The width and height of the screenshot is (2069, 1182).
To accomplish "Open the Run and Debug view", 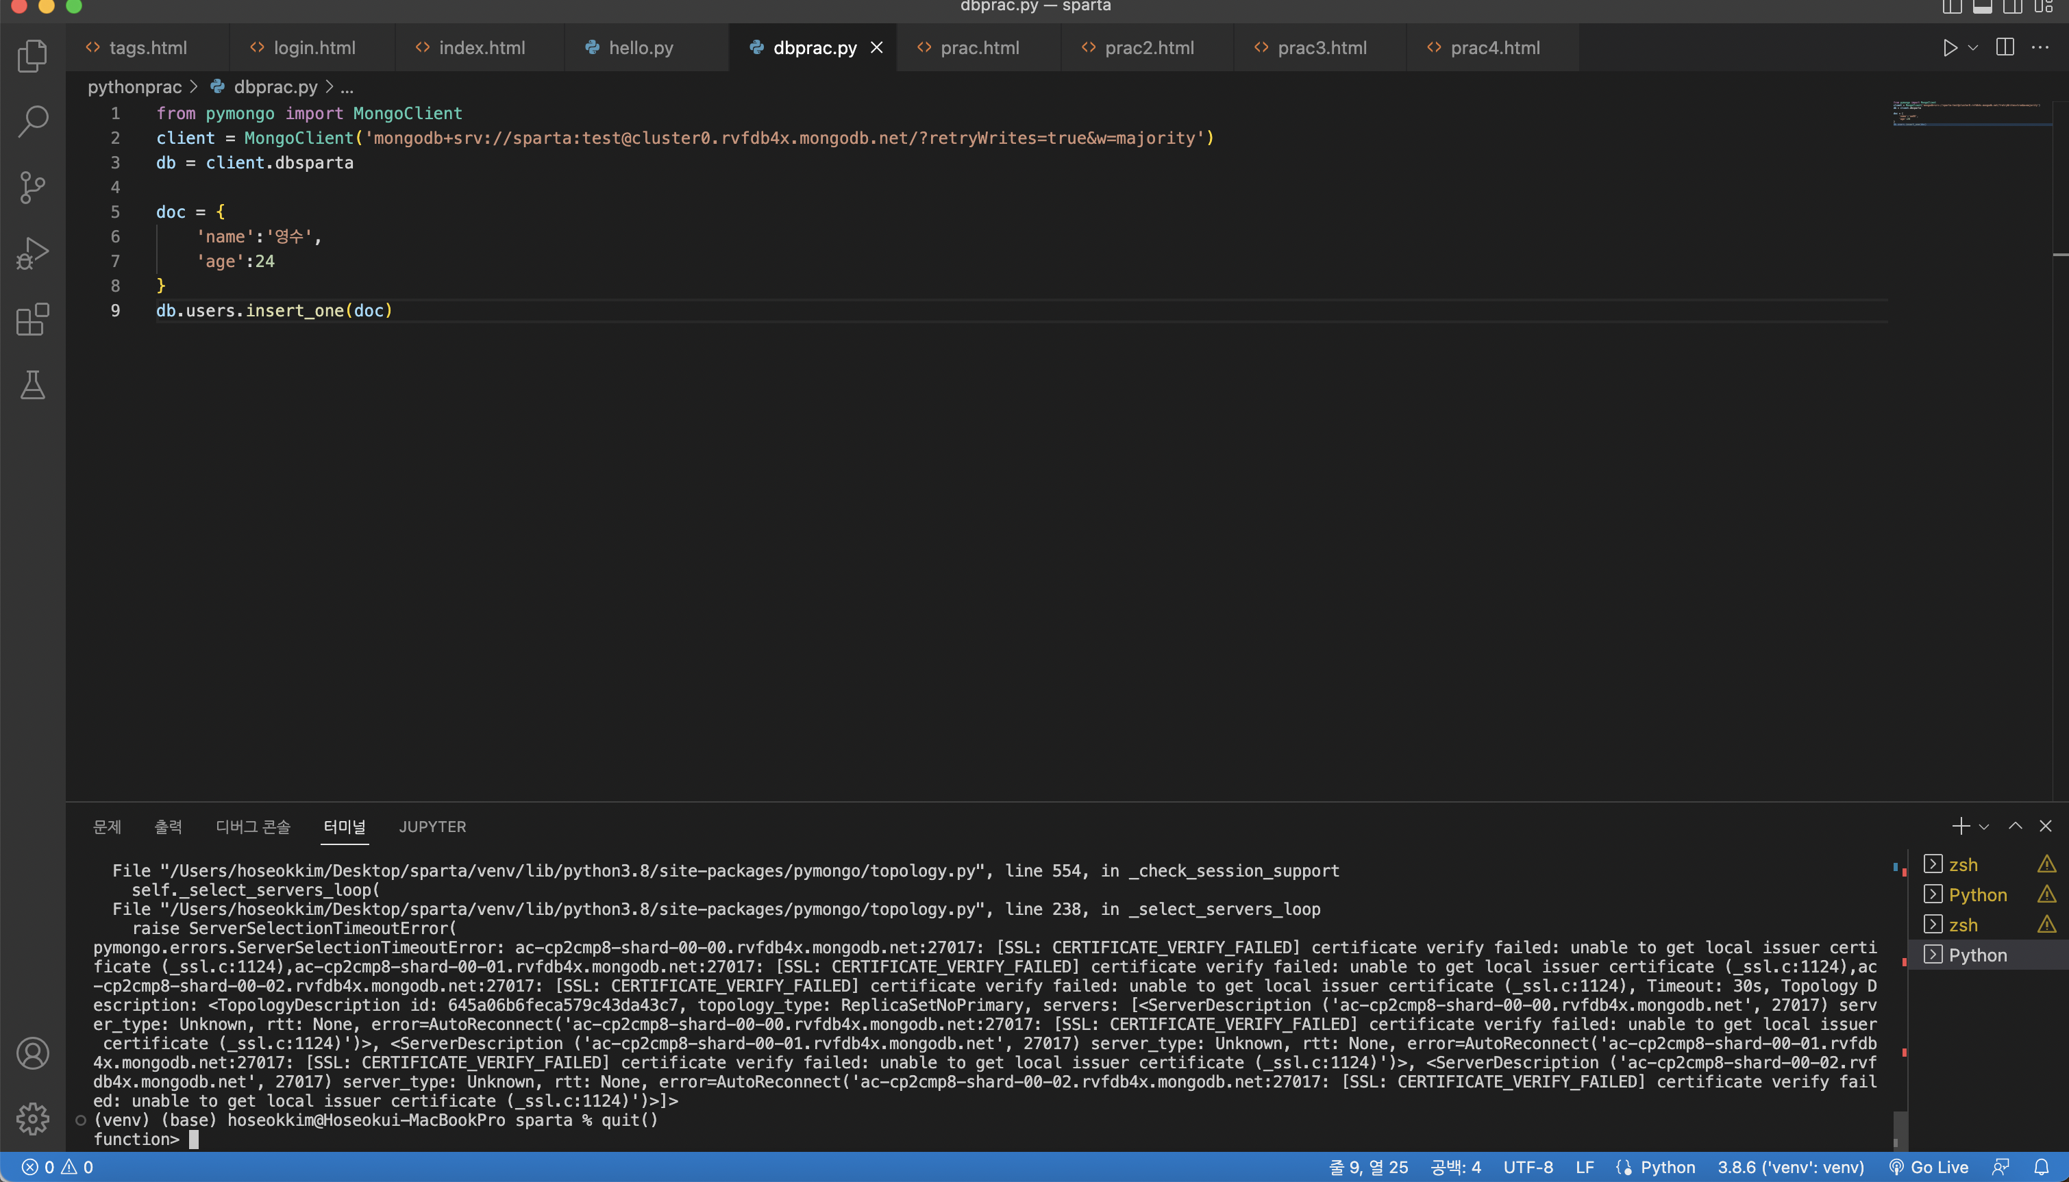I will [32, 253].
